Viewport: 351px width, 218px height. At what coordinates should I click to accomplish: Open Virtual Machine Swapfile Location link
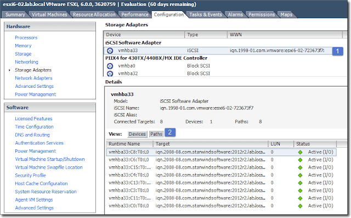49,167
